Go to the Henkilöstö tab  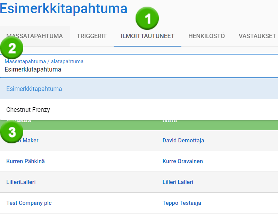coord(206,36)
